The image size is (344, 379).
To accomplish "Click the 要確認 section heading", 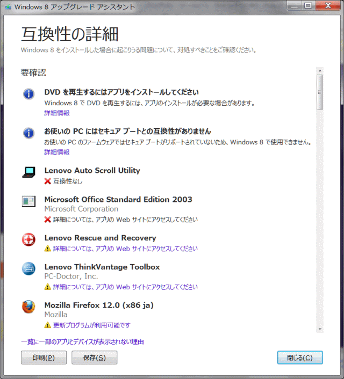I will [x=33, y=72].
